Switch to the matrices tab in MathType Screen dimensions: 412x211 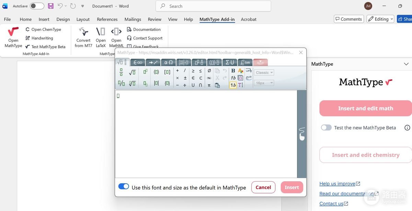click(184, 62)
